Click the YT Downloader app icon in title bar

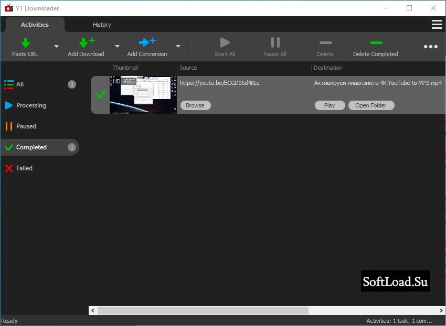click(x=9, y=8)
